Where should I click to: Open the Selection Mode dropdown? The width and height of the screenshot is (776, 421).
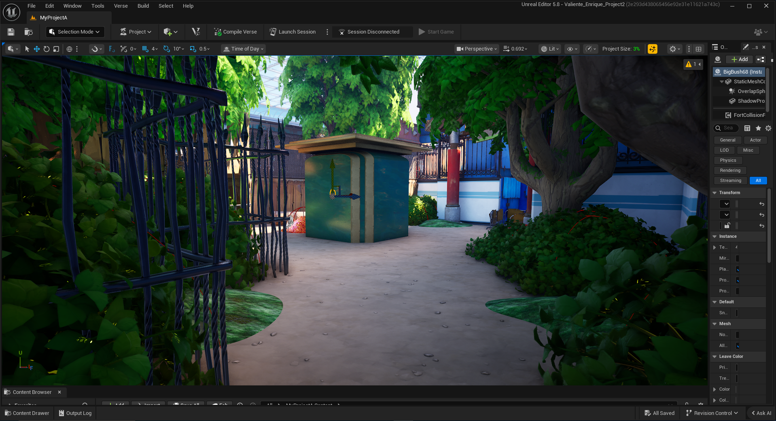click(75, 32)
